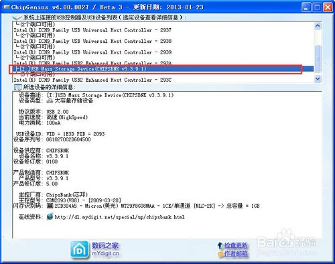Close the ChipGenius window

point(328,7)
